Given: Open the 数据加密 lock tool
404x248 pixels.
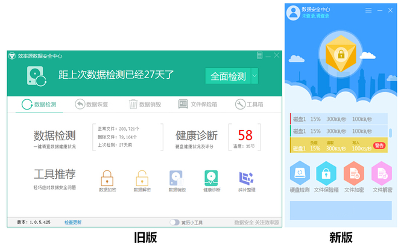Looking at the screenshot, I should (x=107, y=178).
